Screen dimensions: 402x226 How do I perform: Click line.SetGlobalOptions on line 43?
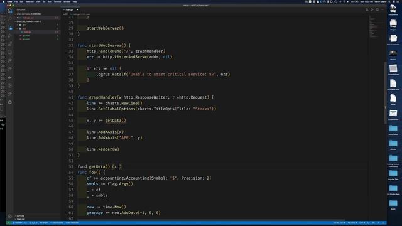(111, 109)
